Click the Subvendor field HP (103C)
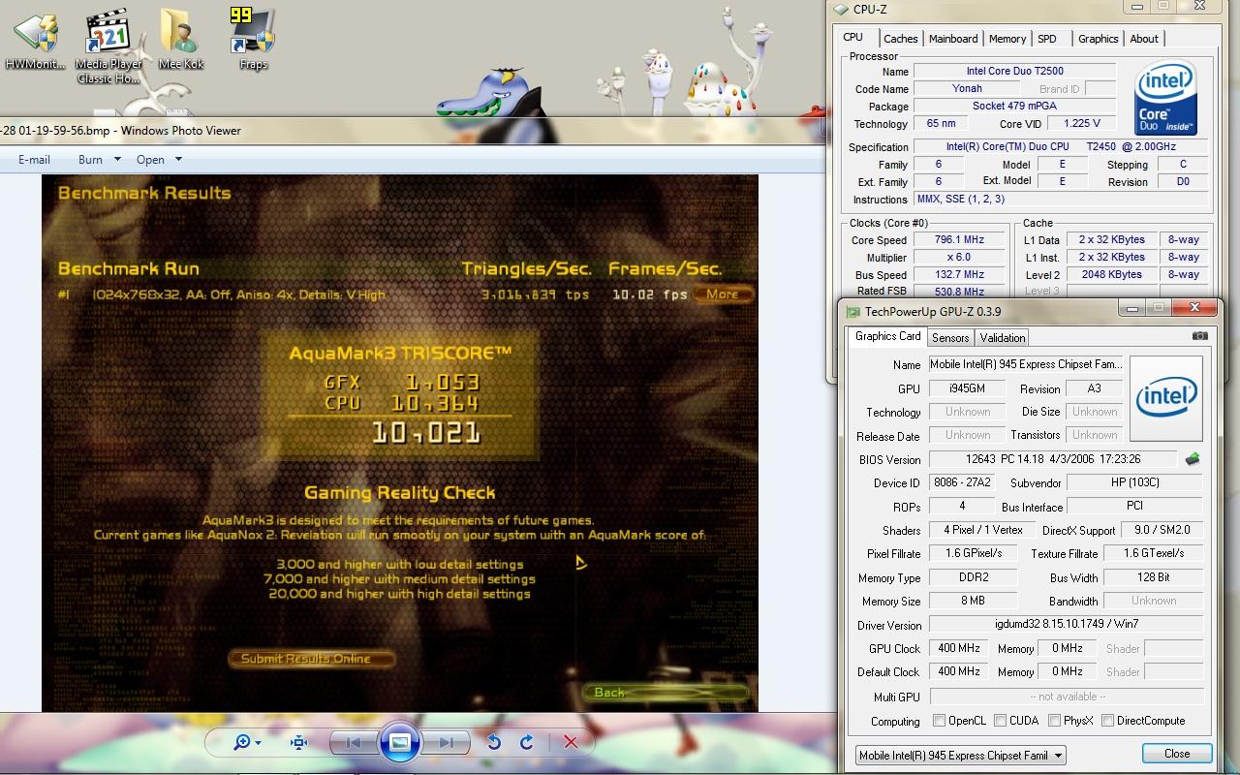 click(x=1134, y=482)
